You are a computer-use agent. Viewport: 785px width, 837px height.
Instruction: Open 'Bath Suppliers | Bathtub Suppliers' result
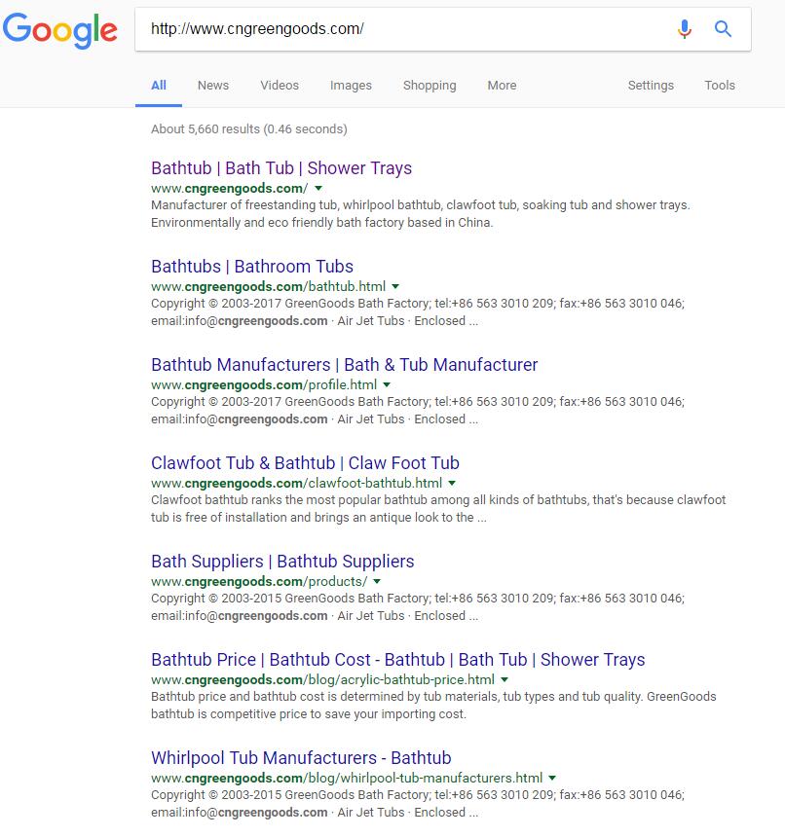pos(282,561)
